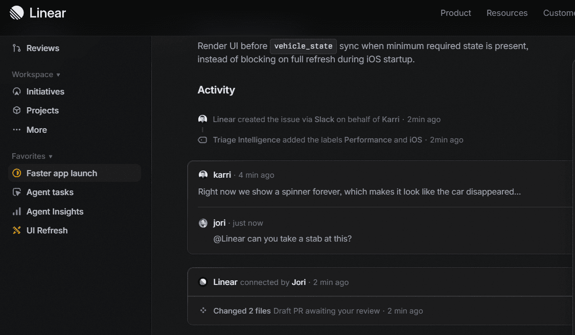Click jori's avatar in the reply
575x335 pixels.
point(203,223)
